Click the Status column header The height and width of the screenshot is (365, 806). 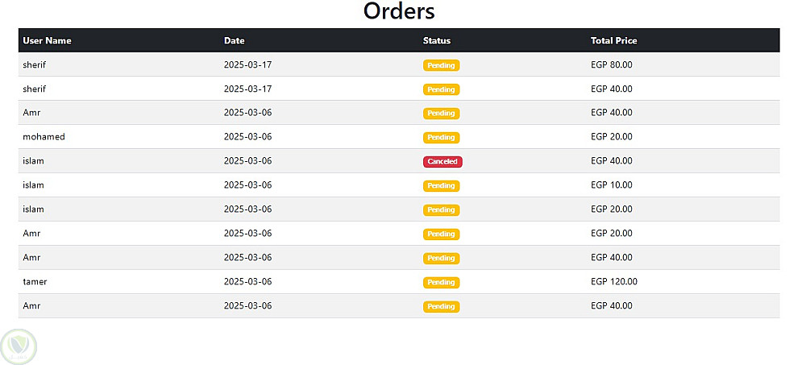pyautogui.click(x=436, y=40)
